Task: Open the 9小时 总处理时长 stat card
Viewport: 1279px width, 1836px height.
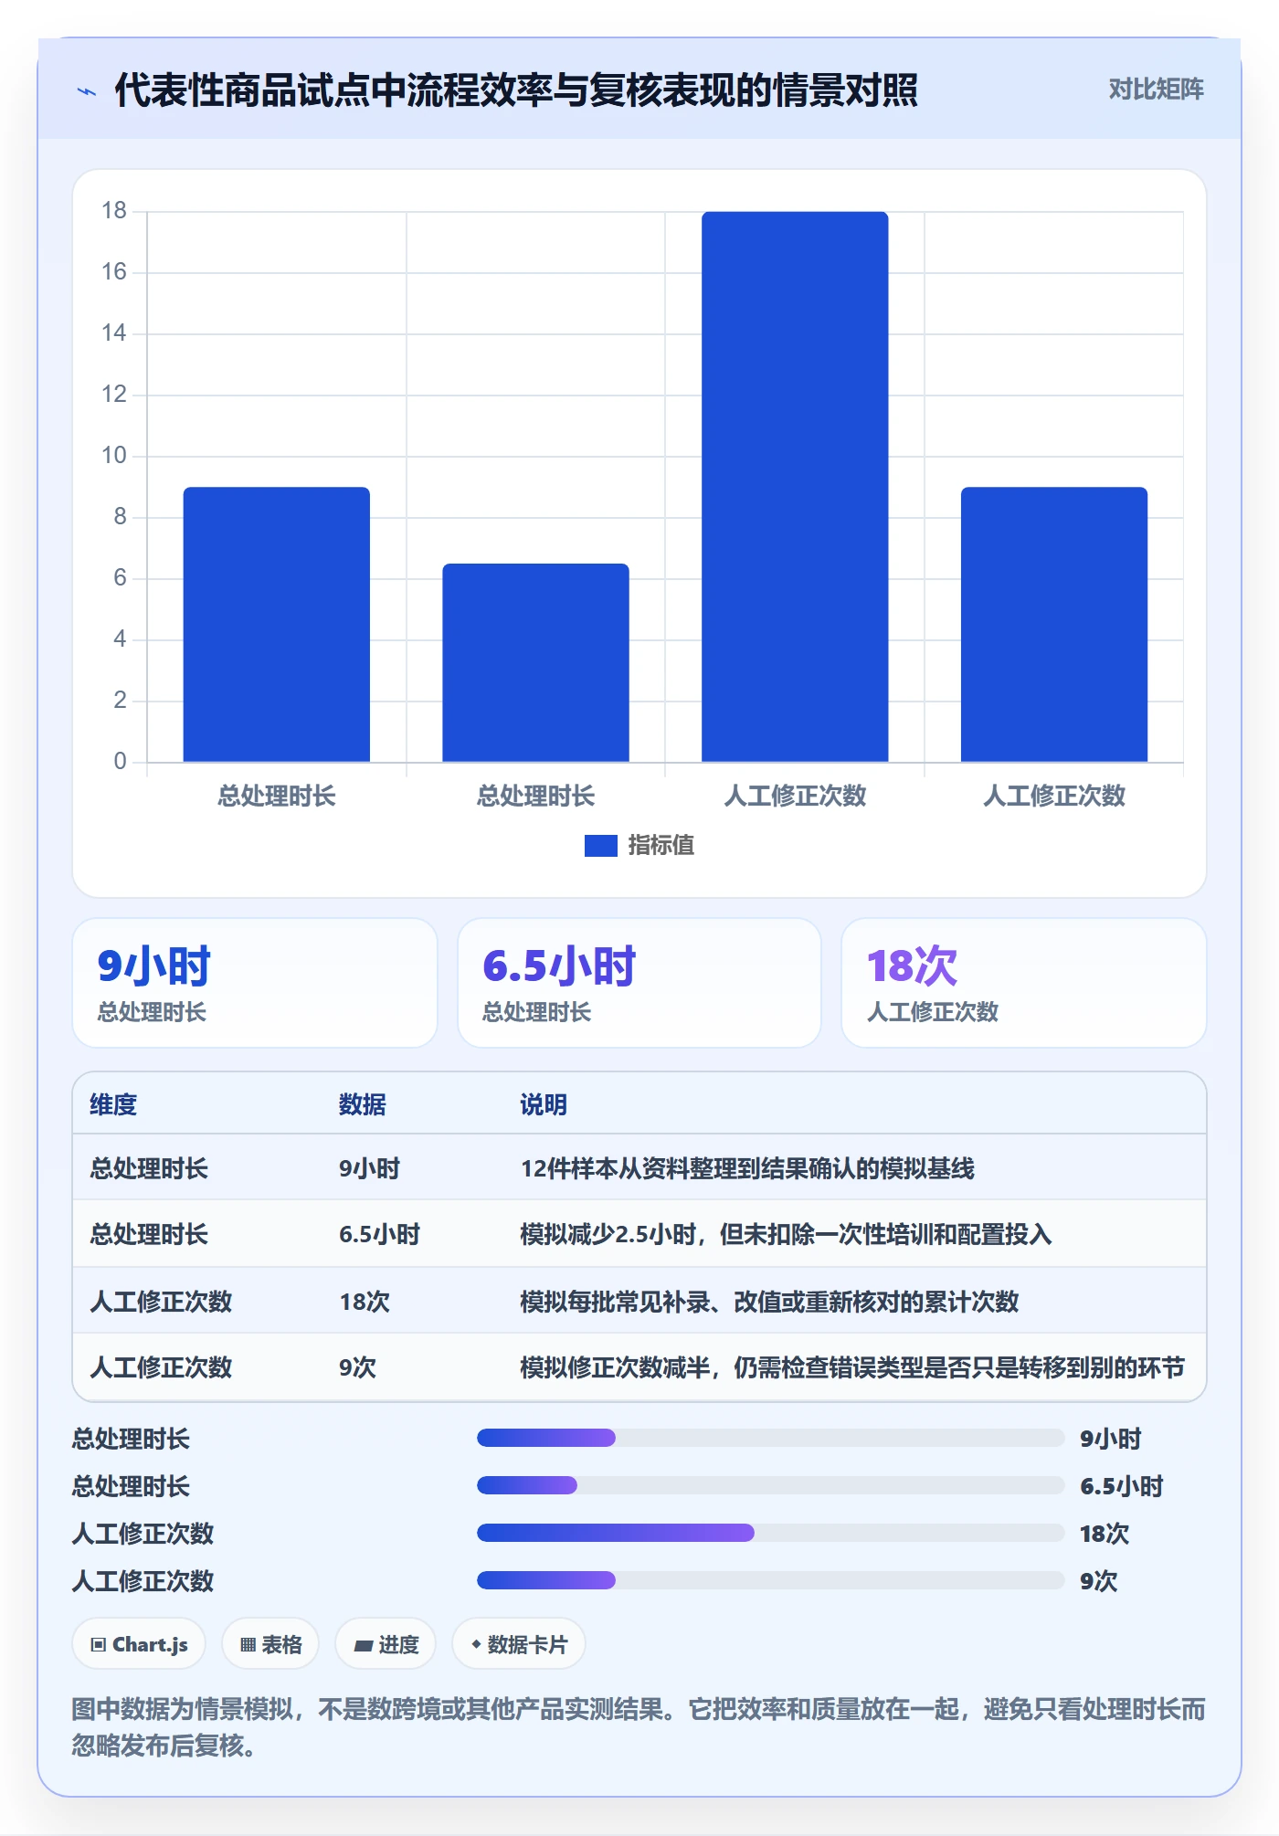Action: (x=255, y=983)
